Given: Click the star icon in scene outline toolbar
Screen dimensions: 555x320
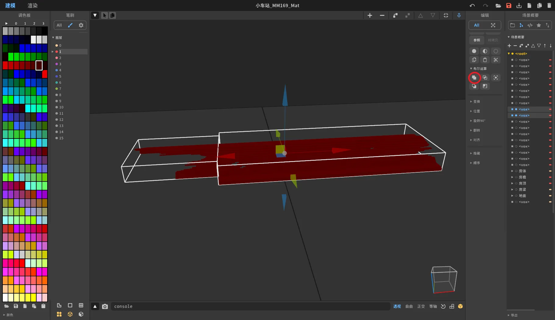Looking at the screenshot, I should click(539, 25).
